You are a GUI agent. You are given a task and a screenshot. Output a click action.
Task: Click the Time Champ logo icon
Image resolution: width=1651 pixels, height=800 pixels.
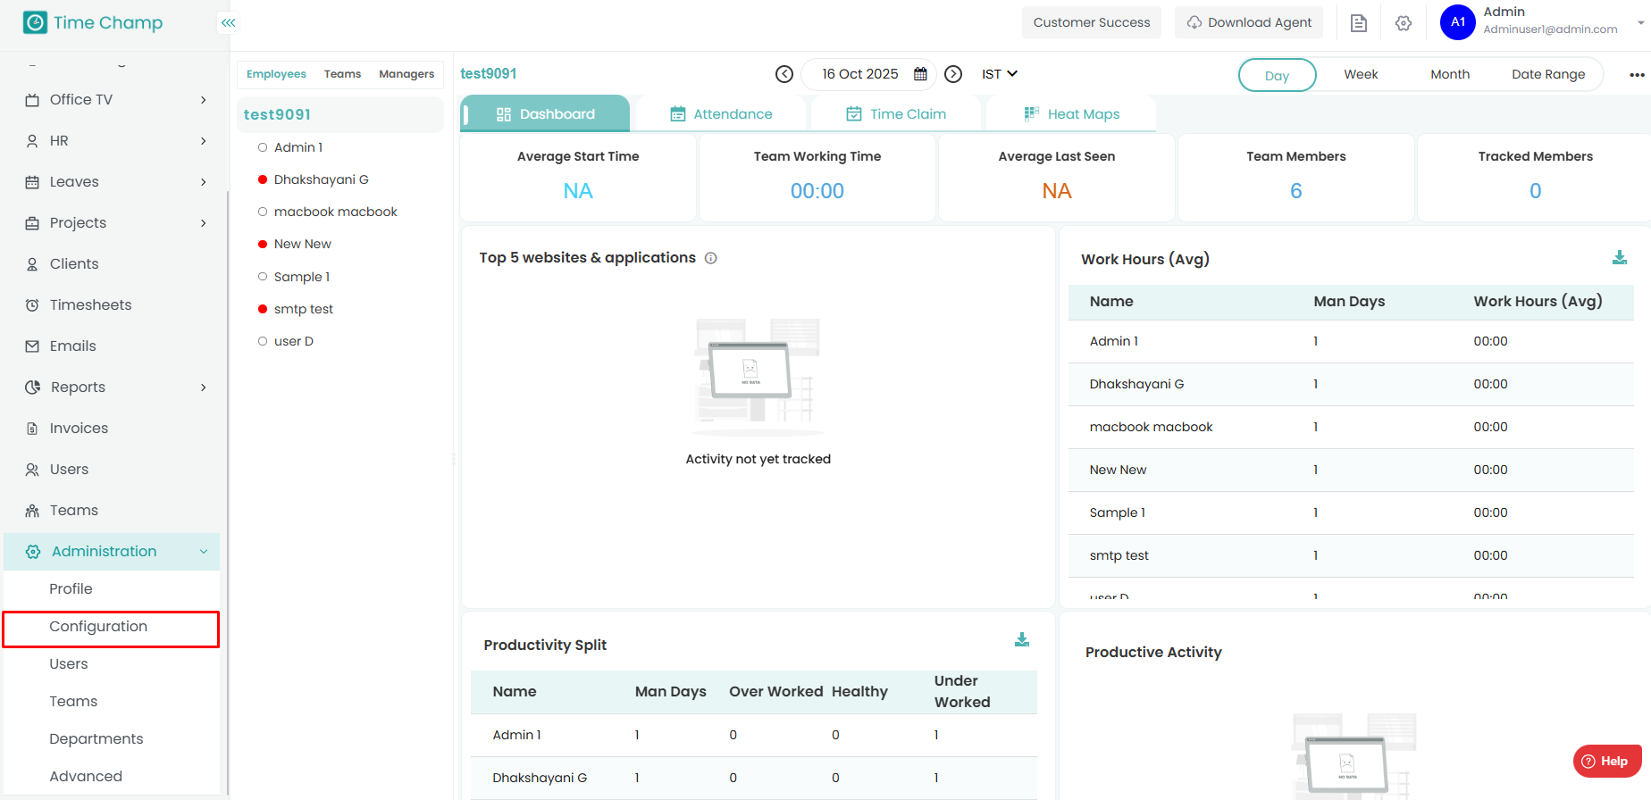[x=35, y=22]
